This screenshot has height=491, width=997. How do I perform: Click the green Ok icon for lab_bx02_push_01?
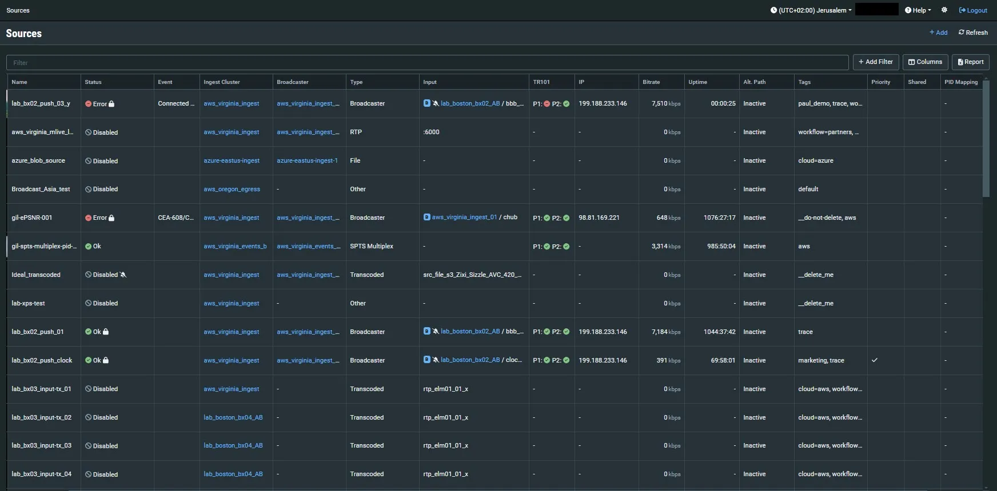(x=89, y=332)
